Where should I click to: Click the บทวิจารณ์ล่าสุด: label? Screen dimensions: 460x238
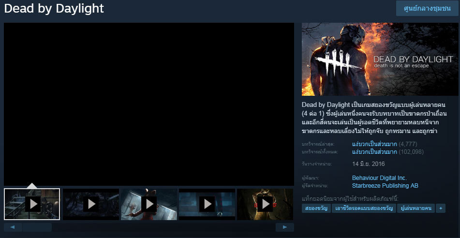coord(318,144)
